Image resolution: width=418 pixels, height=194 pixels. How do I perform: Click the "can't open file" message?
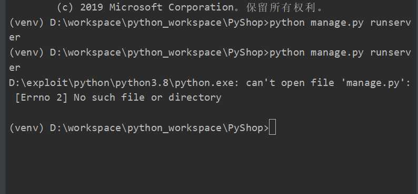[290, 83]
